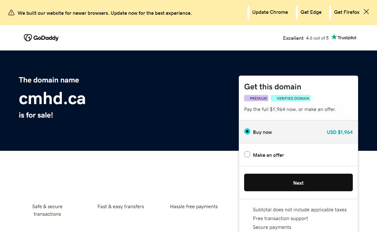Image resolution: width=377 pixels, height=232 pixels.
Task: Click the Get this domain heading
Action: [x=272, y=87]
